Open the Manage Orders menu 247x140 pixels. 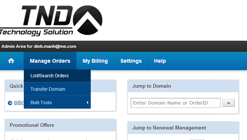click(x=50, y=61)
